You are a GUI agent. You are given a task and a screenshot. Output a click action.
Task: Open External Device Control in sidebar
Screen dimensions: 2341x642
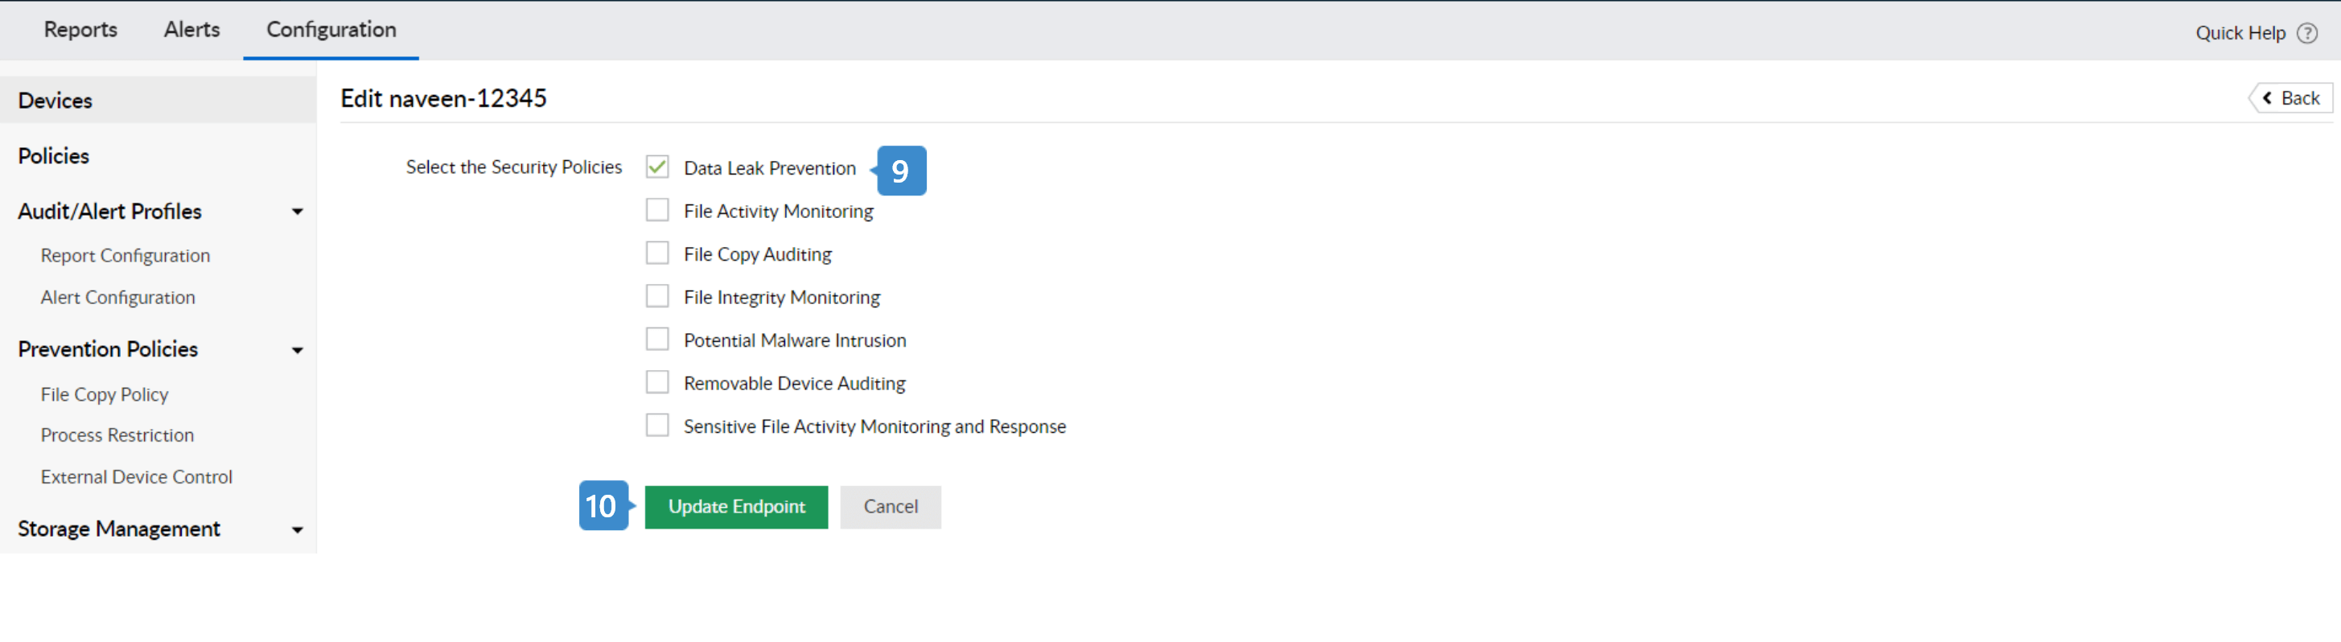[x=136, y=476]
